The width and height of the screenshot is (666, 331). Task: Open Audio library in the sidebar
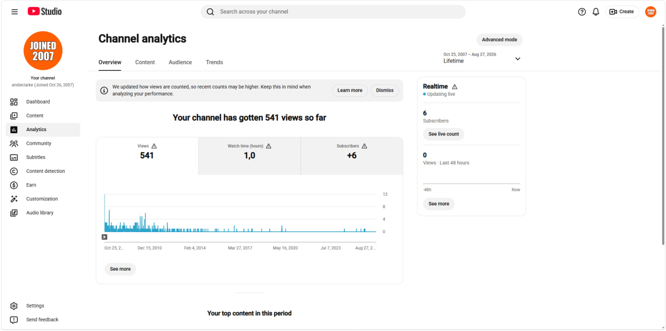(43, 213)
